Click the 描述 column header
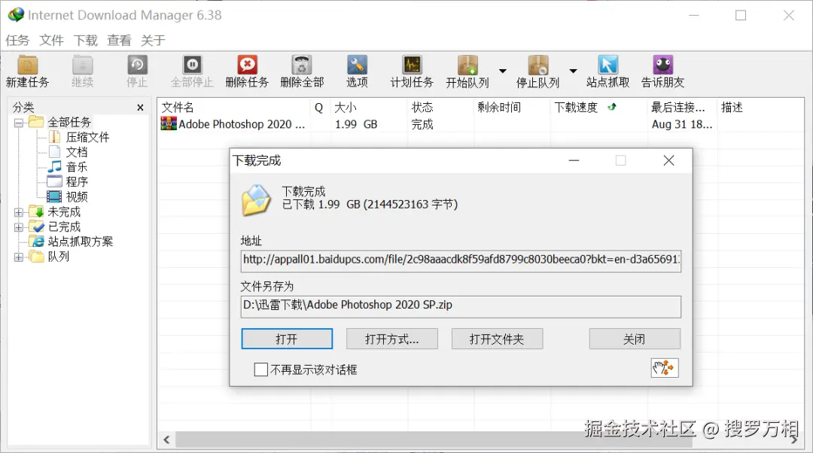Screen dimensions: 813x453 click(732, 108)
